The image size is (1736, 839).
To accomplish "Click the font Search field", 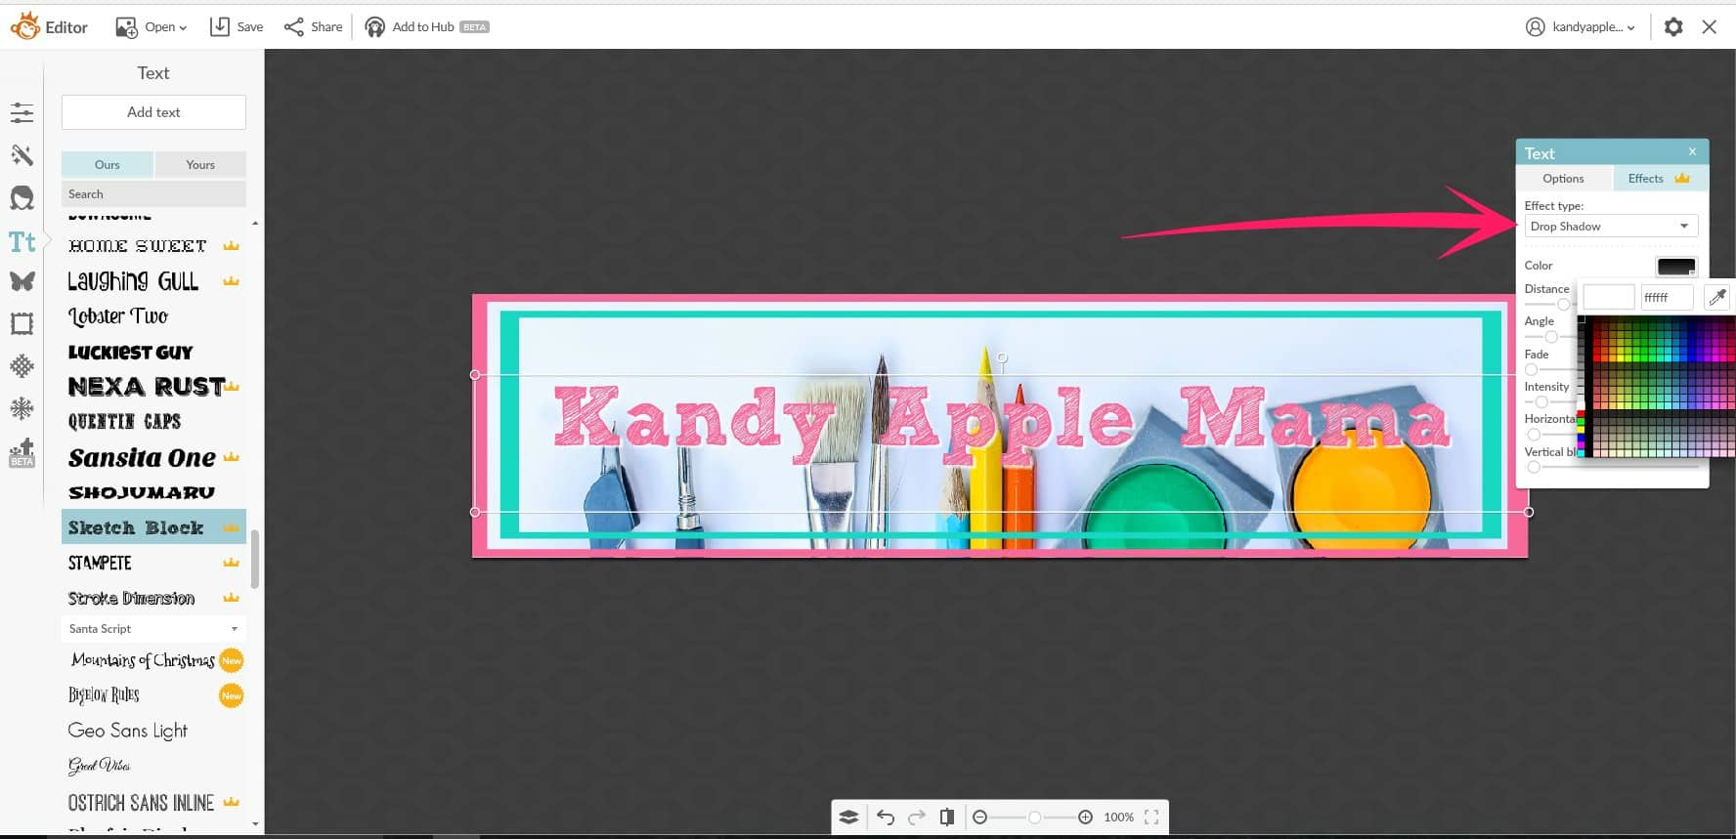I will [153, 194].
